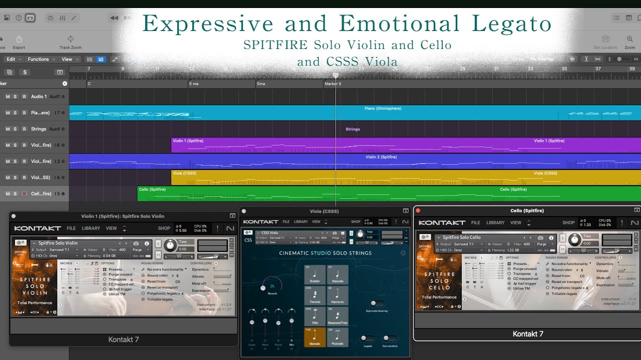
Task: Adjust Dynamics controller slider in Solo Violin
Action: (222, 269)
